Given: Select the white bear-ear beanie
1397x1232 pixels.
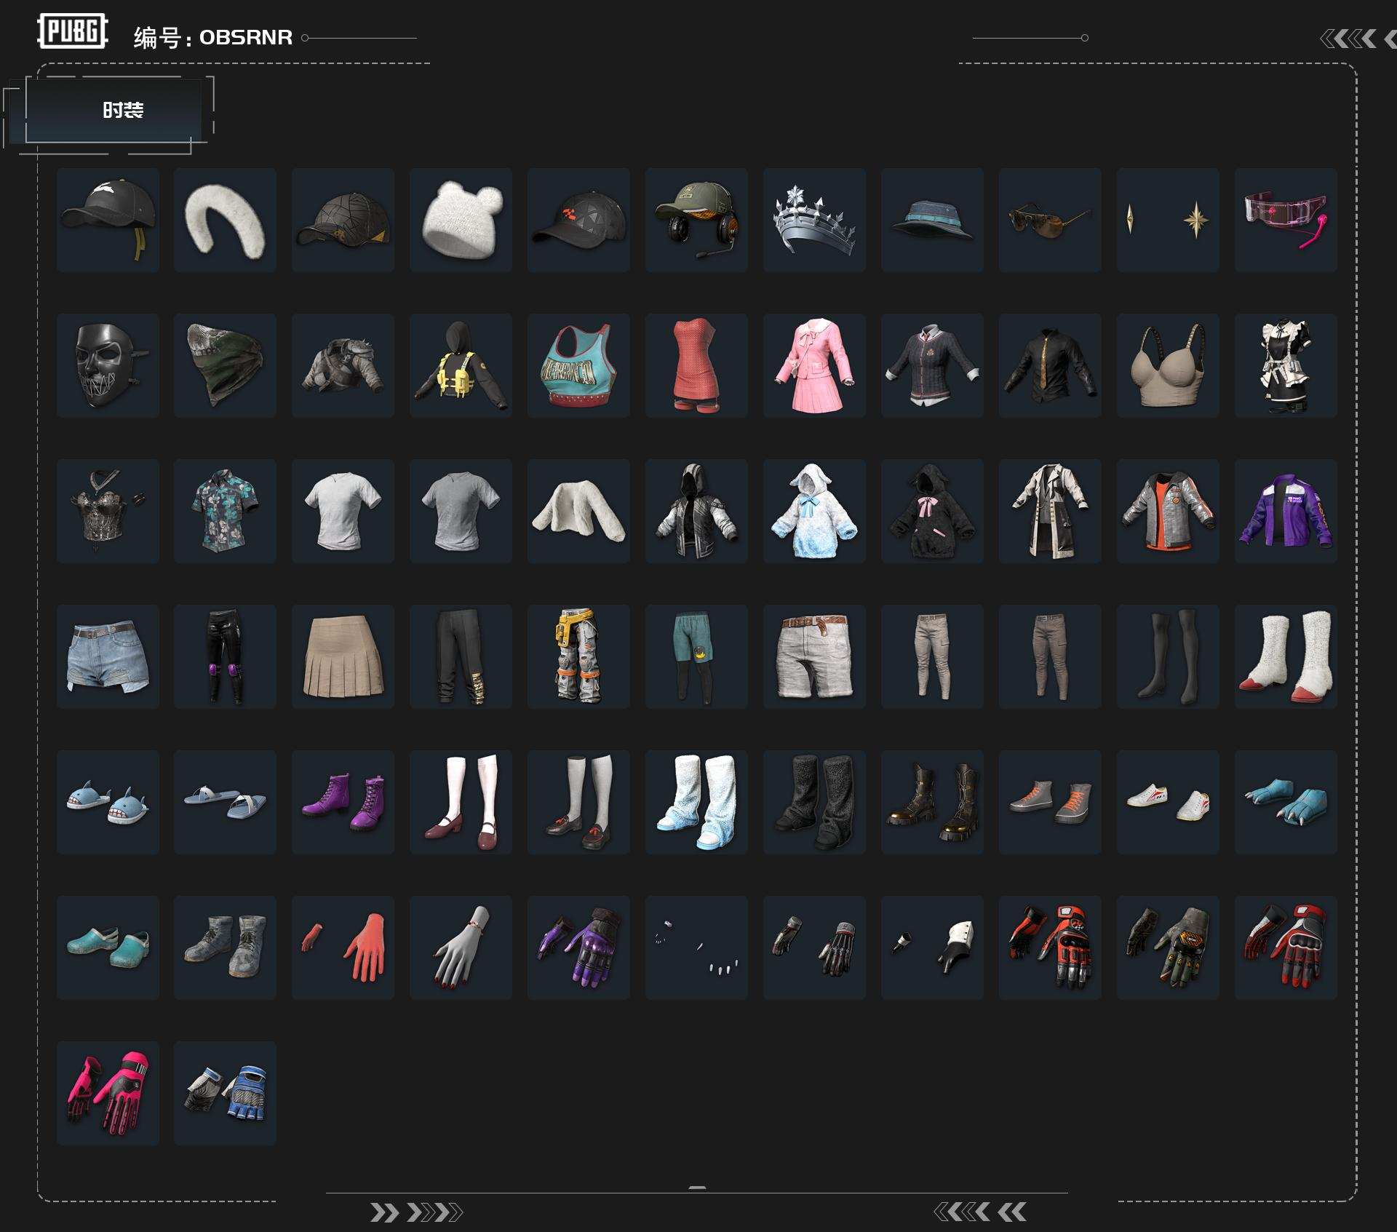Looking at the screenshot, I should click(461, 220).
